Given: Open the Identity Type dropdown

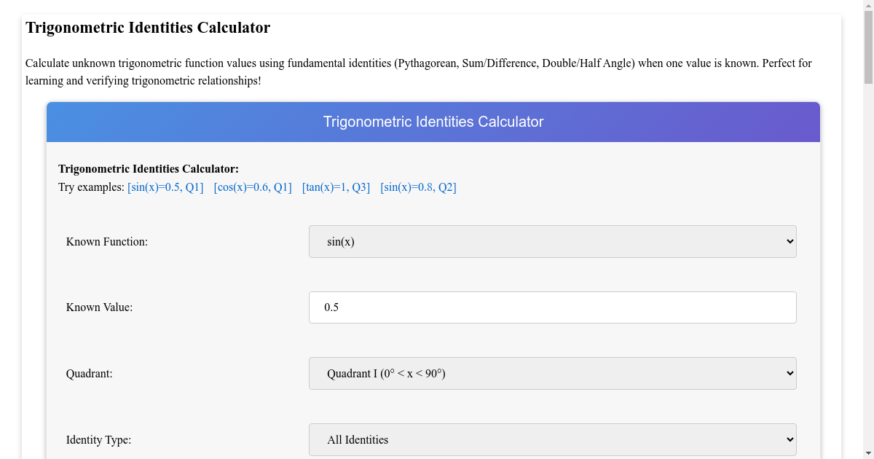Looking at the screenshot, I should coord(552,439).
